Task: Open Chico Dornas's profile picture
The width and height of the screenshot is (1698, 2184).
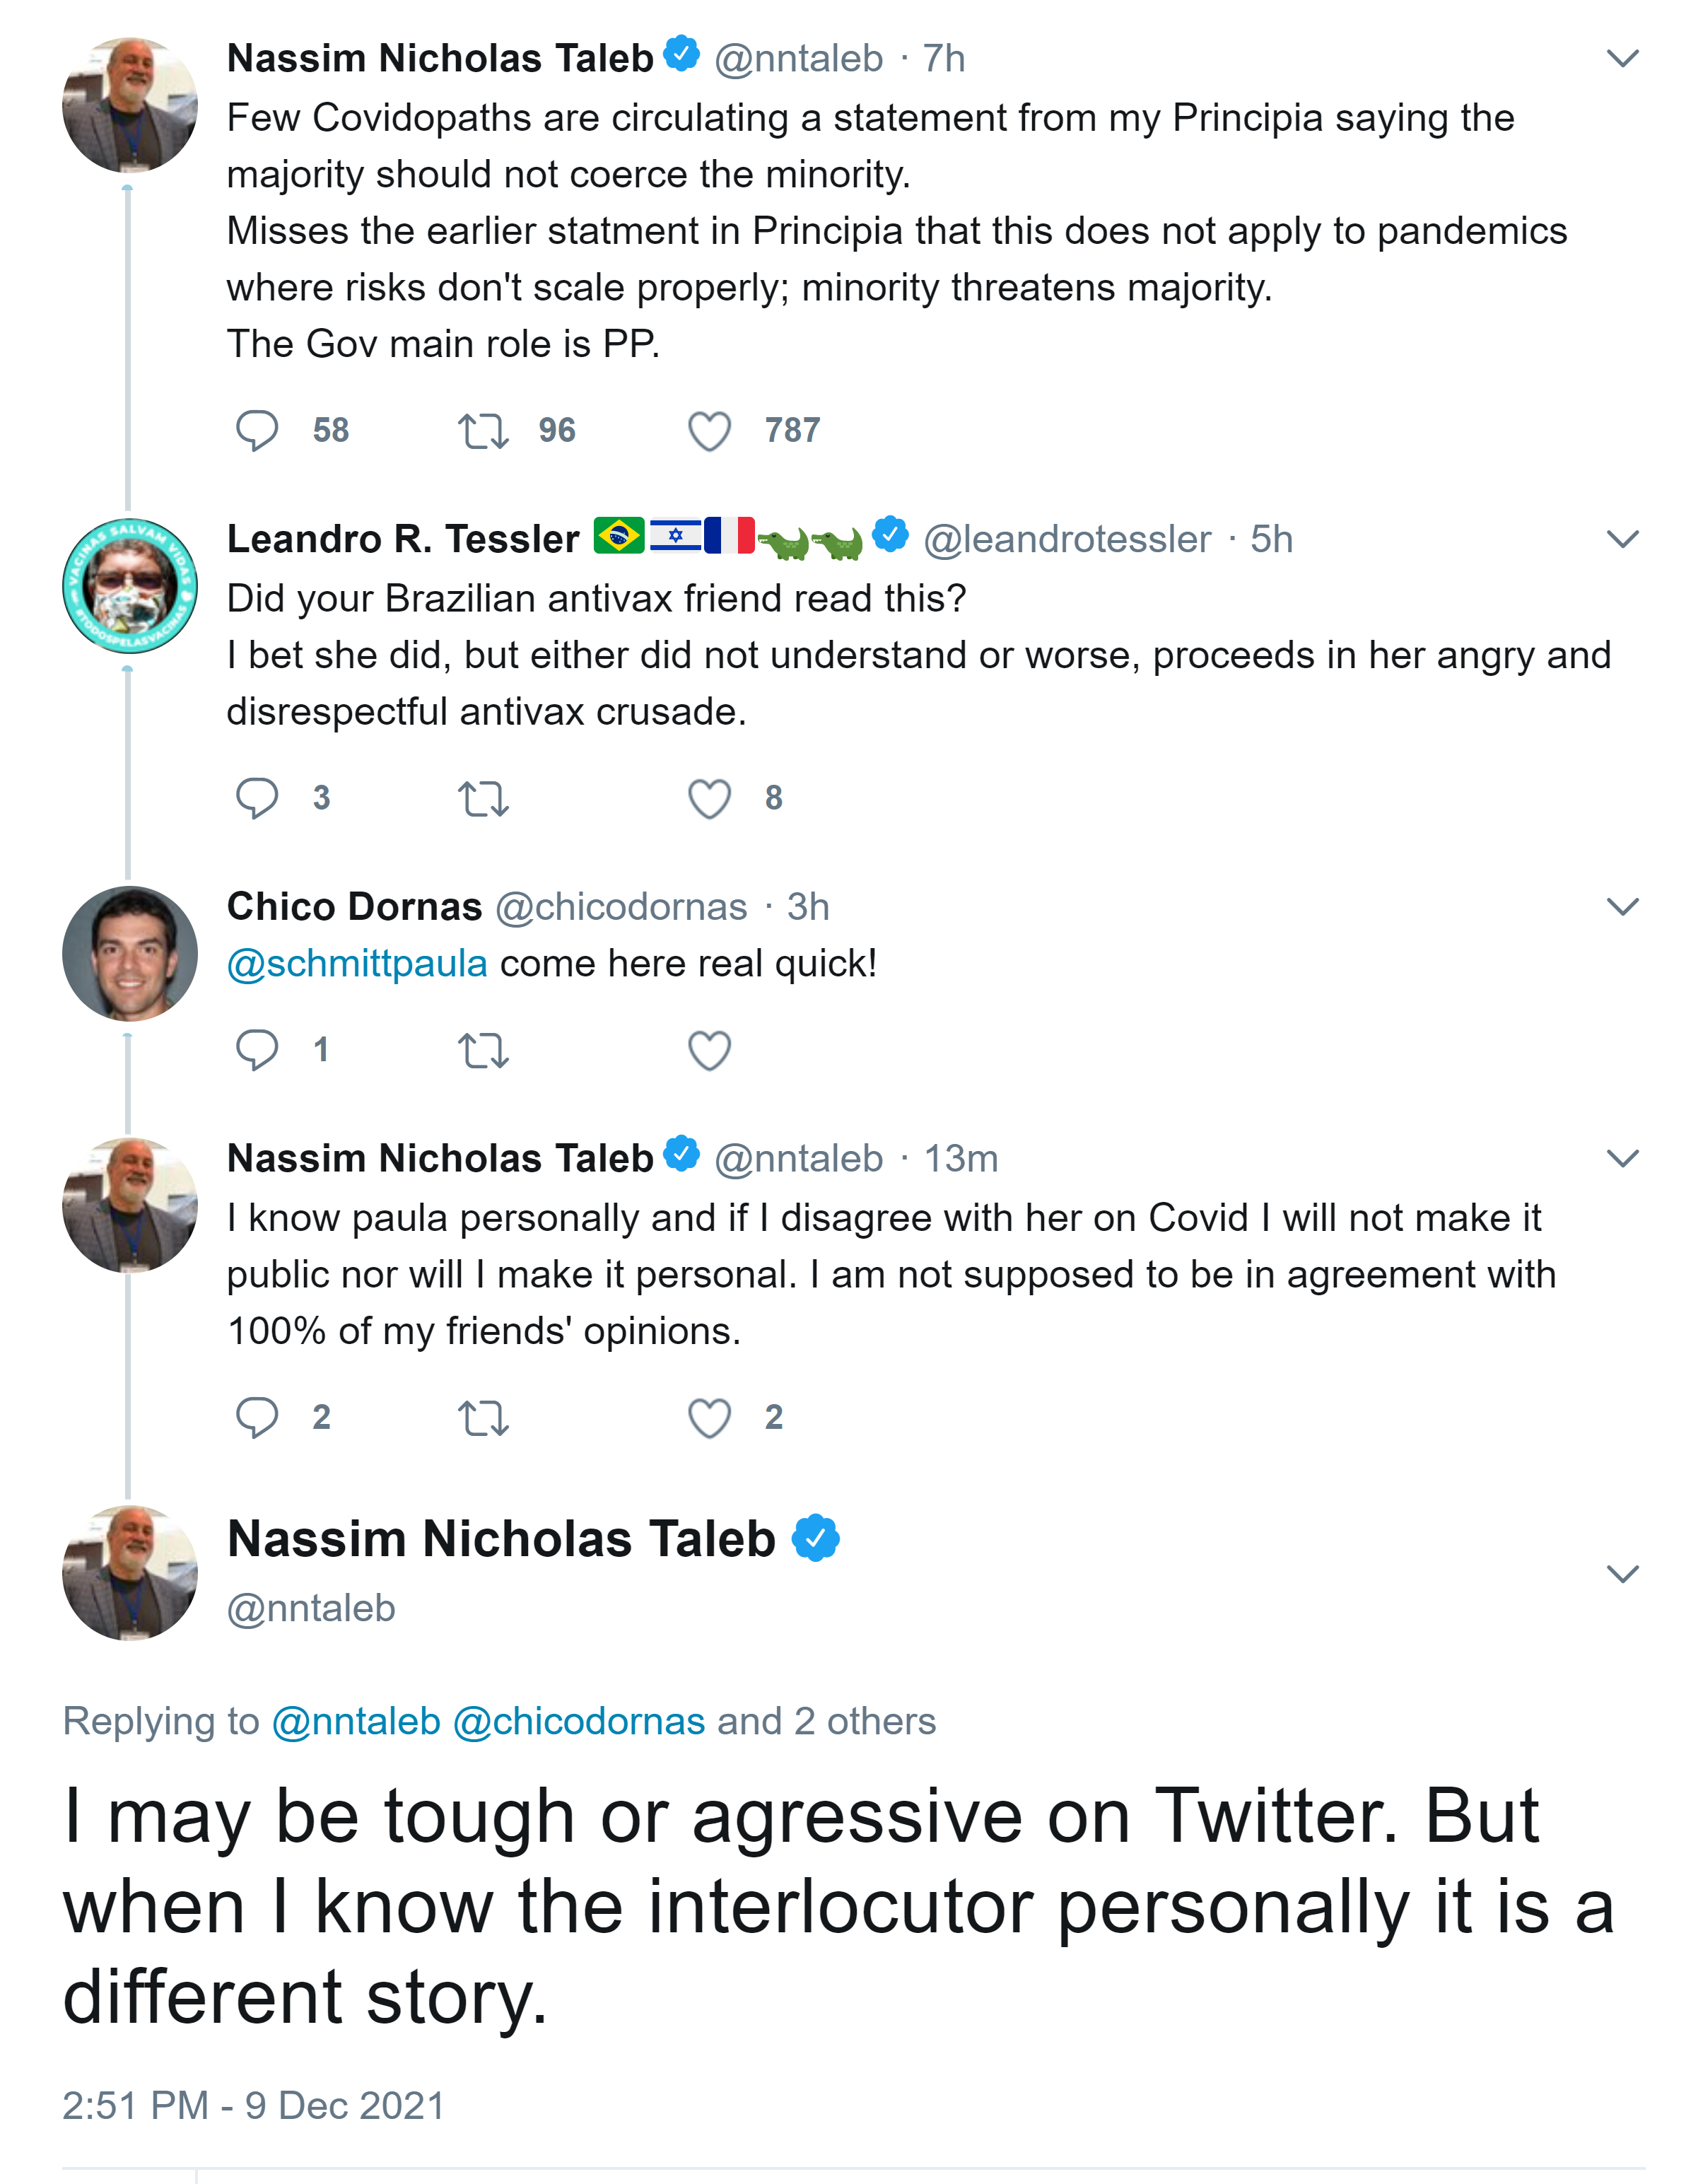Action: point(130,953)
